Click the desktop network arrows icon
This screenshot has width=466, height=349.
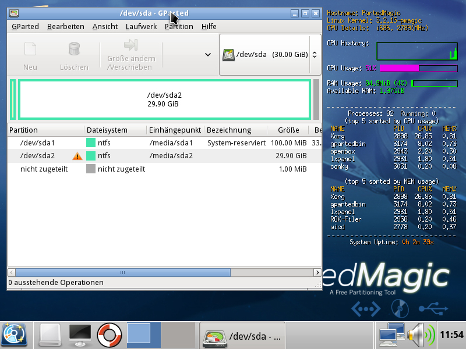click(366, 309)
